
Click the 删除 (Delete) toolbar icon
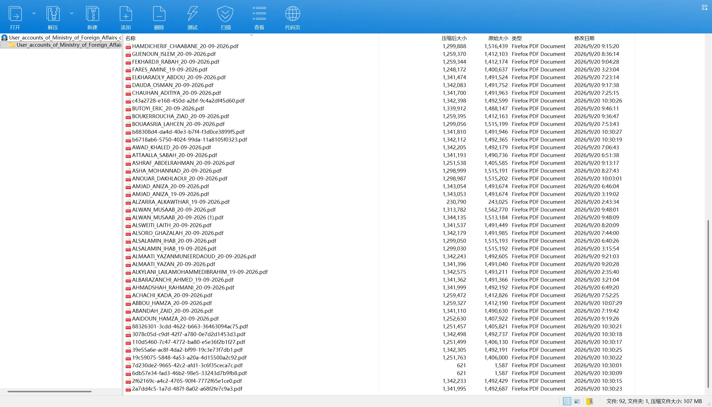[x=159, y=14]
